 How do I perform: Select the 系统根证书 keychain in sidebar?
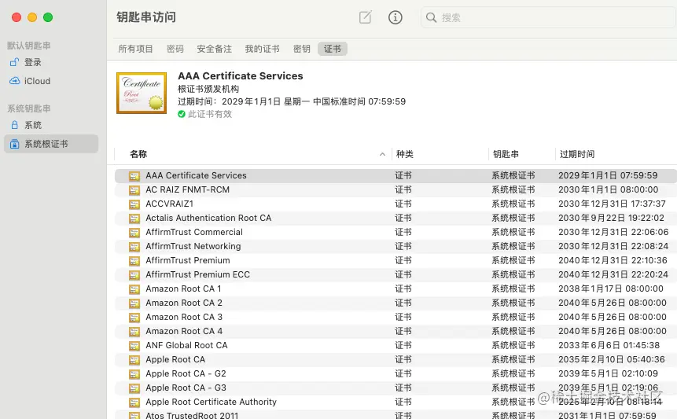click(51, 144)
